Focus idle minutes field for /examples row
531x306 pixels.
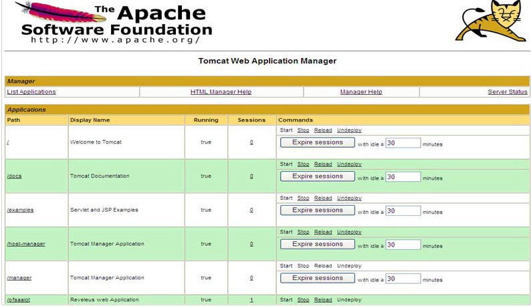click(x=403, y=210)
